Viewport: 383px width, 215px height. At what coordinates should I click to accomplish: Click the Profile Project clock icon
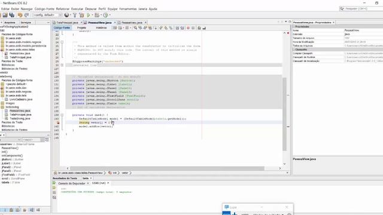(x=105, y=15)
